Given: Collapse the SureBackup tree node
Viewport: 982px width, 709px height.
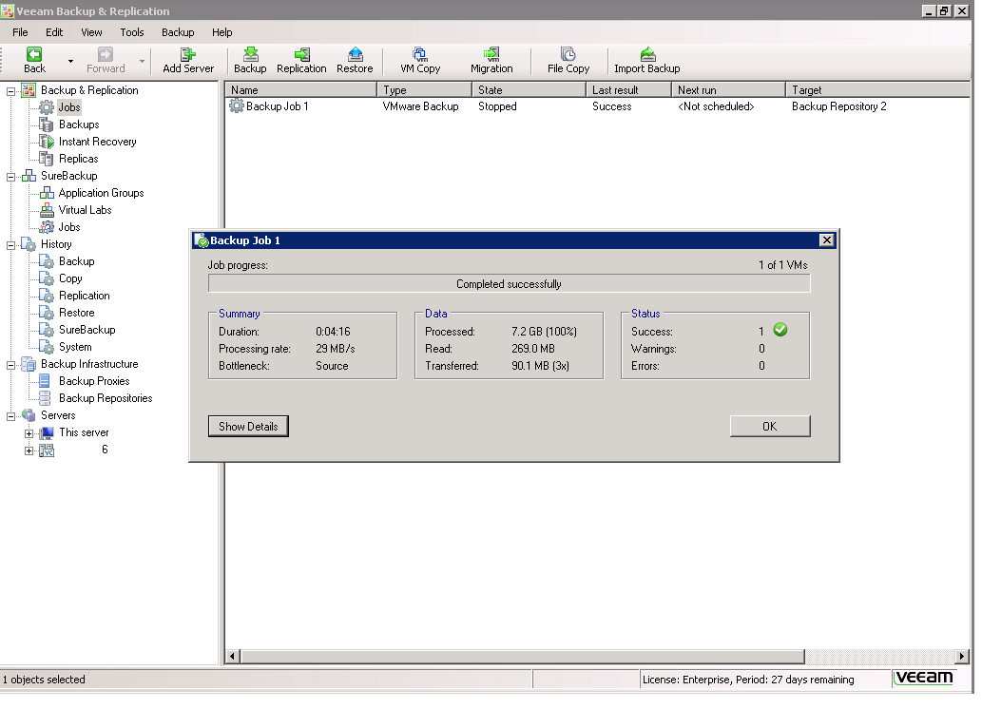Looking at the screenshot, I should click(10, 177).
